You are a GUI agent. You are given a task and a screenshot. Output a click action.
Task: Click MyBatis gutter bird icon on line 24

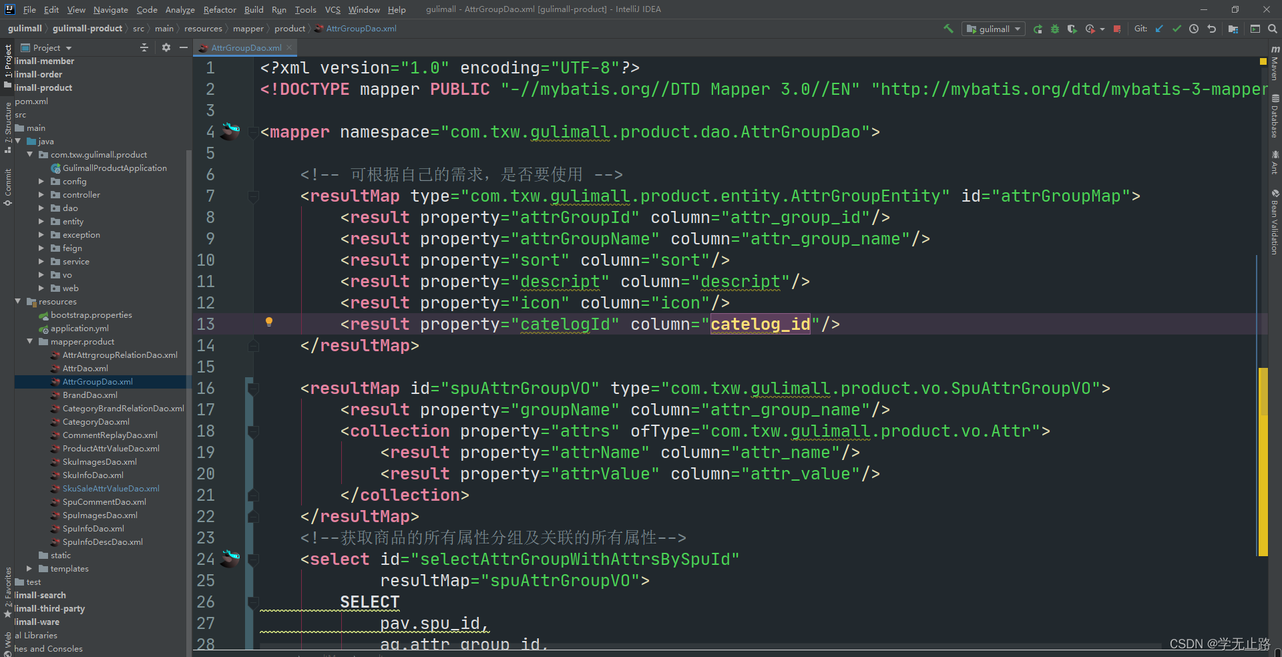230,558
